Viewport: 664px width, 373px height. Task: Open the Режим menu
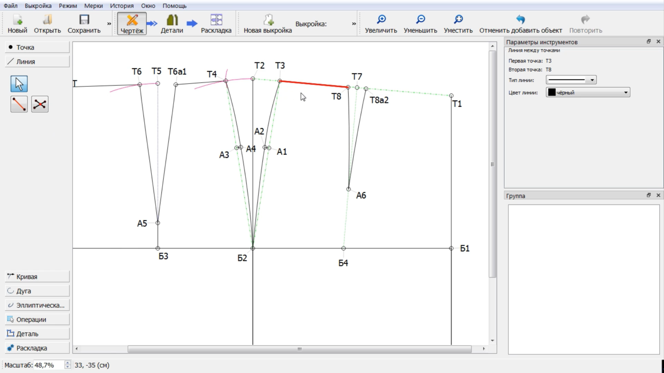click(68, 6)
